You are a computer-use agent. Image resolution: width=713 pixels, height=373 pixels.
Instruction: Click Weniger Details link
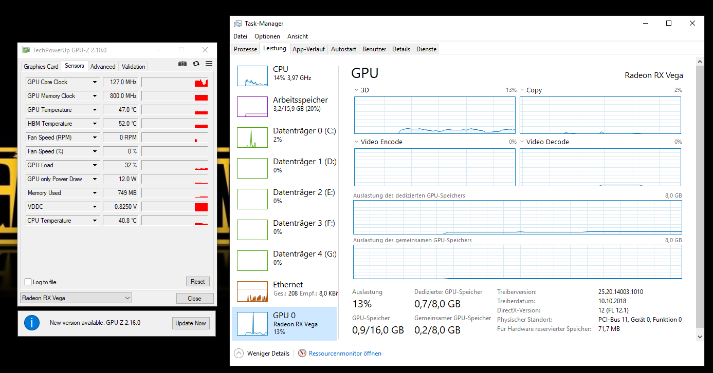[x=268, y=353]
